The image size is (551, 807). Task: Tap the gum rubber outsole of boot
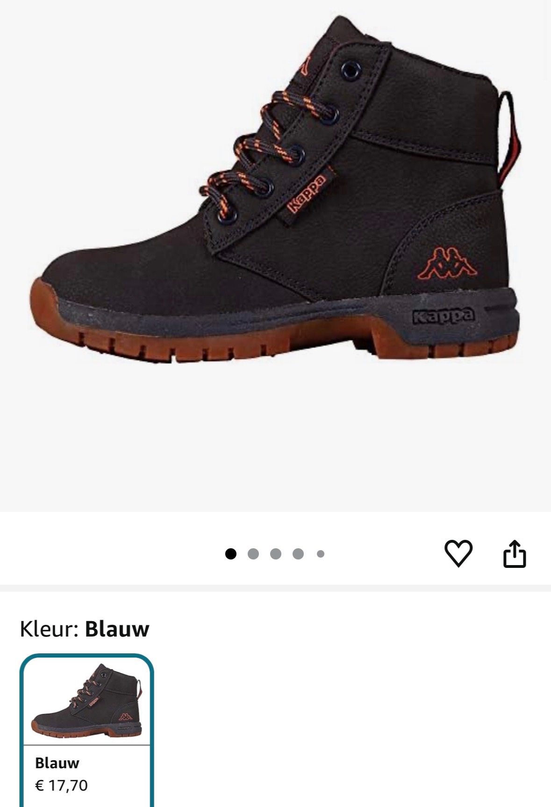276,341
